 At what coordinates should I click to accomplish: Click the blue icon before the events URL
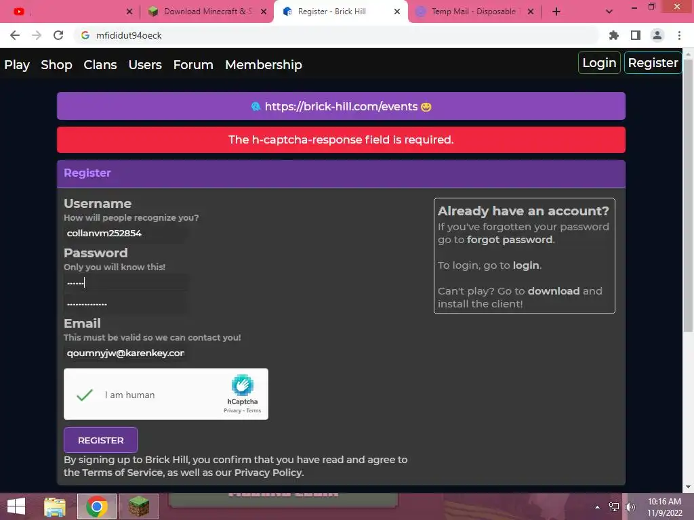(x=256, y=106)
